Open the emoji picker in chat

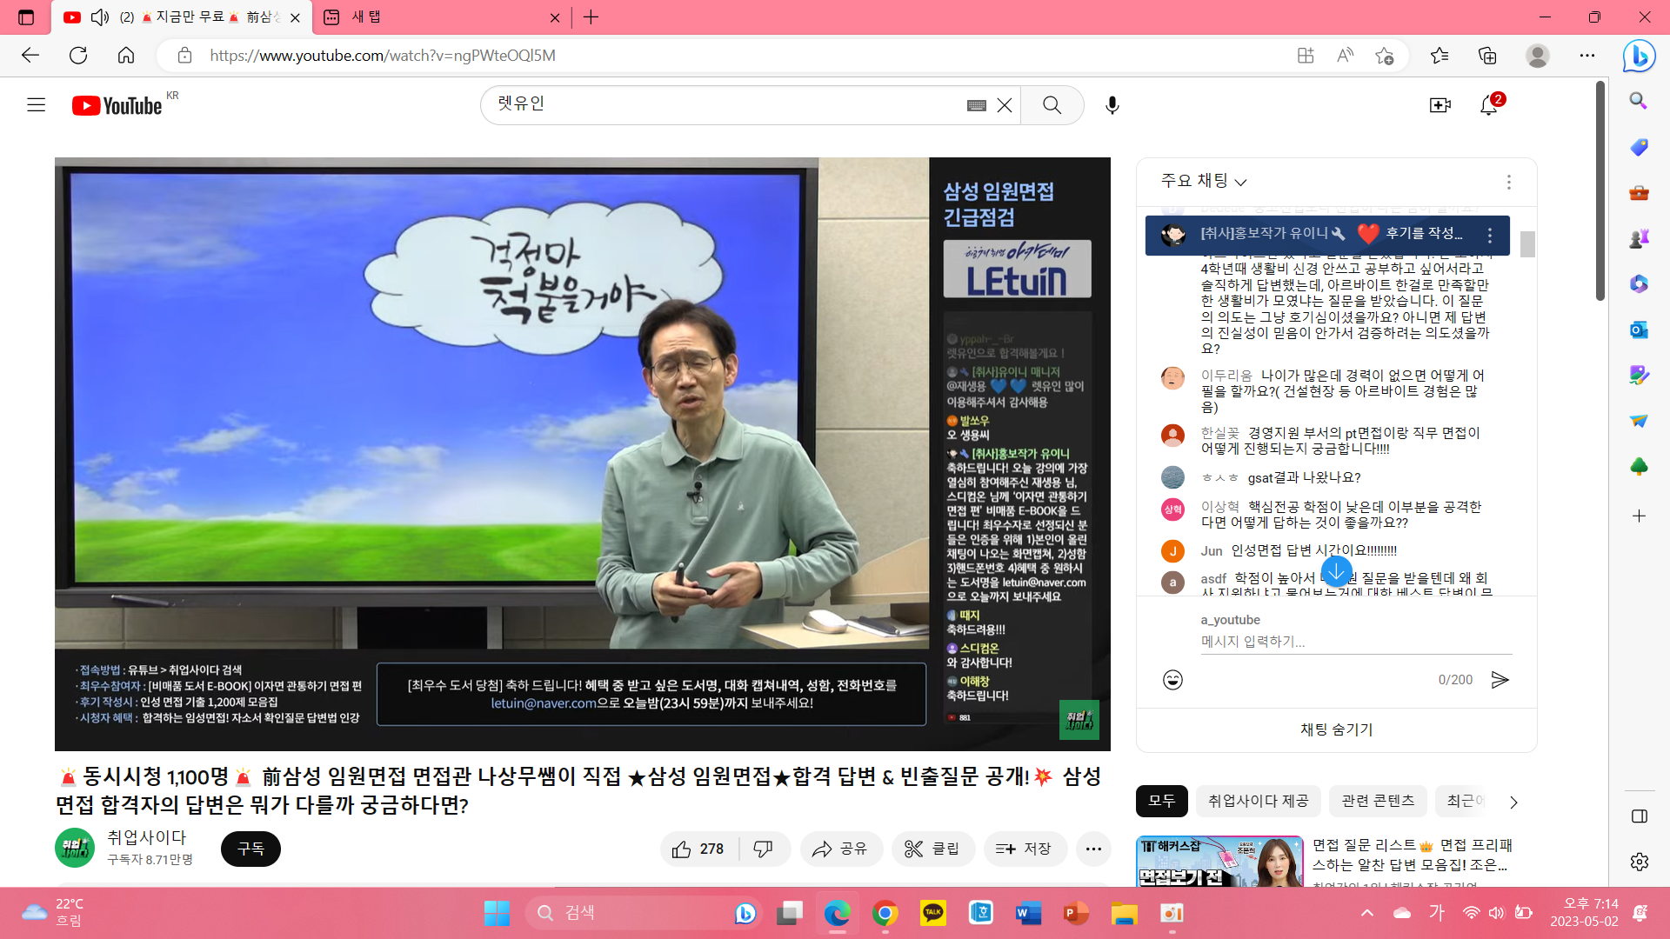tap(1172, 680)
